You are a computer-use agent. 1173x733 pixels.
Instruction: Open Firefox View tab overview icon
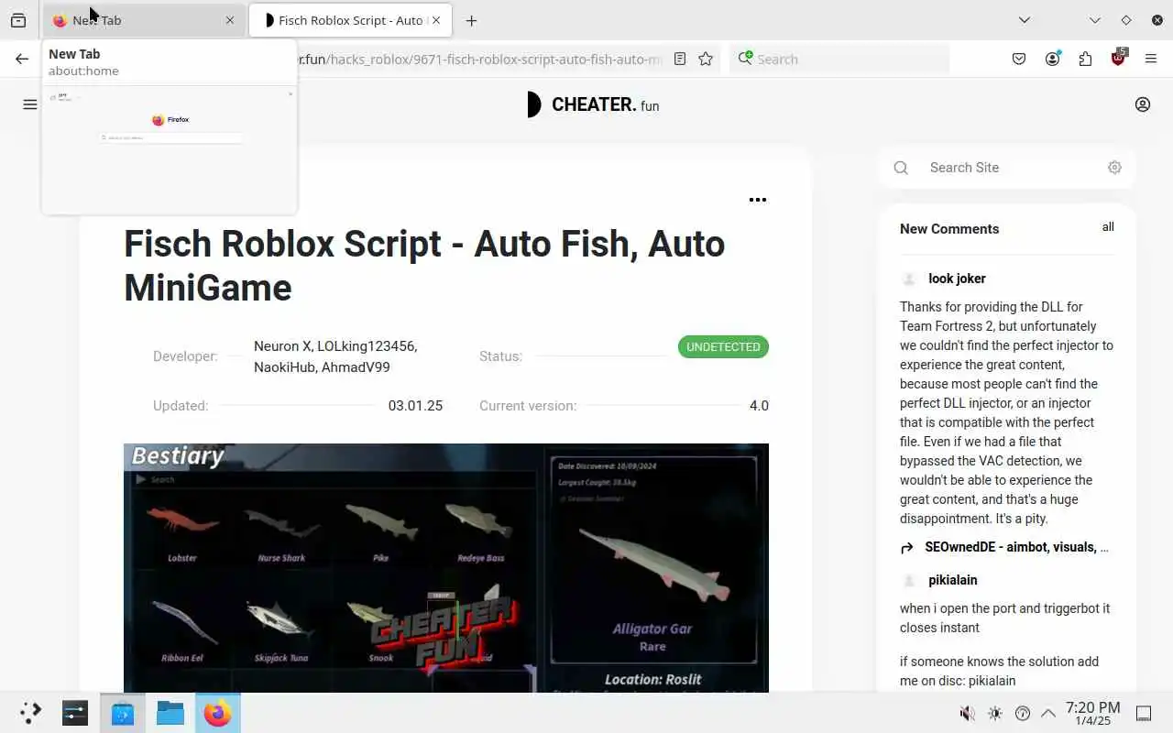coord(18,20)
